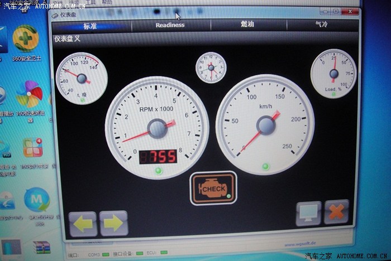Viewport: 391px width, 261px height.
Task: Click the red digital 755 RPM readout
Action: (x=158, y=157)
